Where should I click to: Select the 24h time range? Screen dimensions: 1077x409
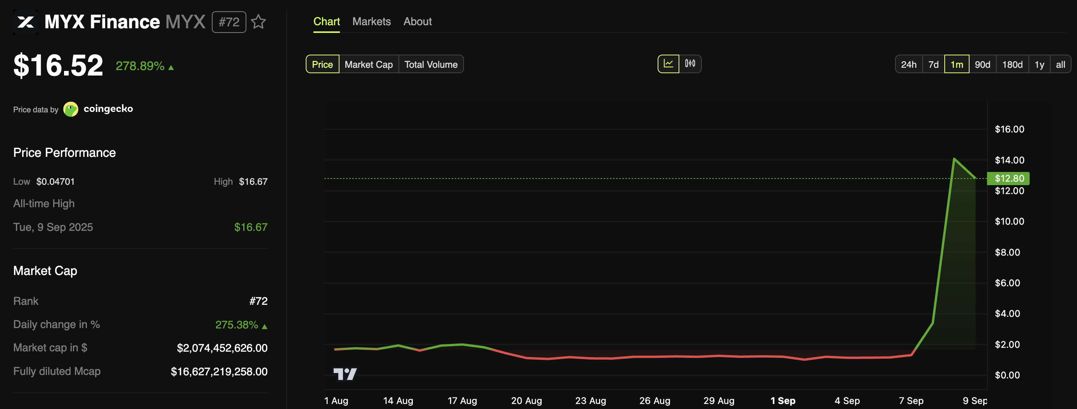pos(908,64)
